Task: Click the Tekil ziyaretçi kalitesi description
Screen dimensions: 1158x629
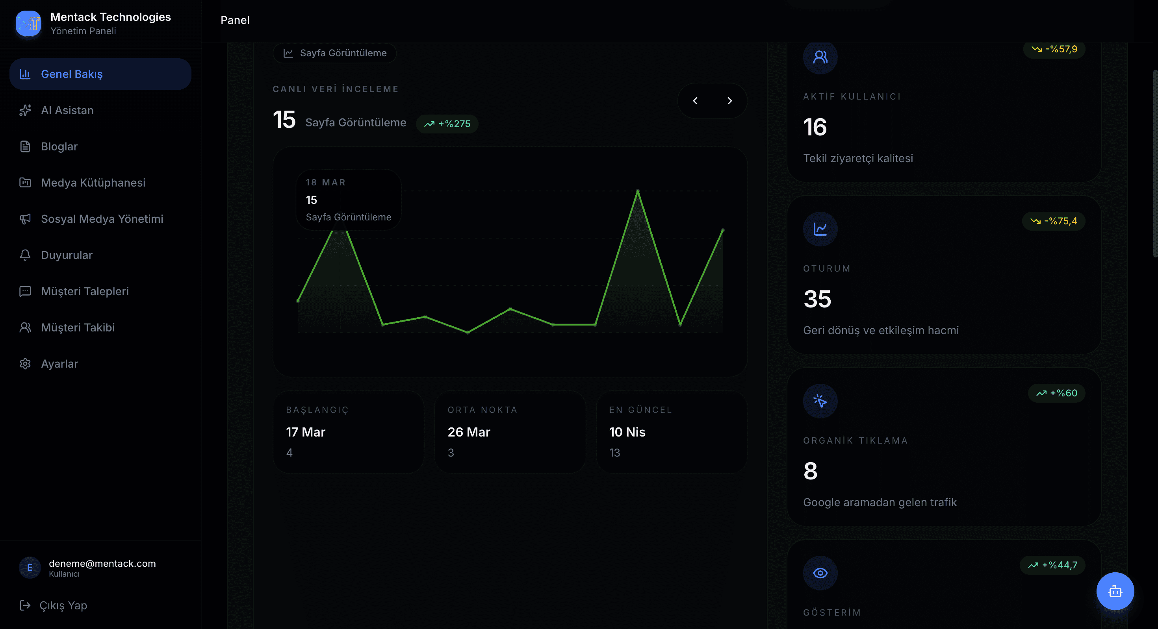Action: click(x=858, y=158)
